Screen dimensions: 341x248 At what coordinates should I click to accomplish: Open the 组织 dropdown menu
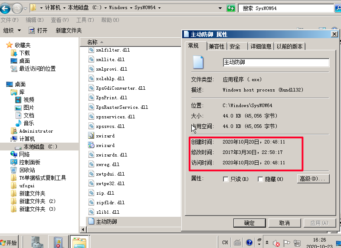coord(12,30)
